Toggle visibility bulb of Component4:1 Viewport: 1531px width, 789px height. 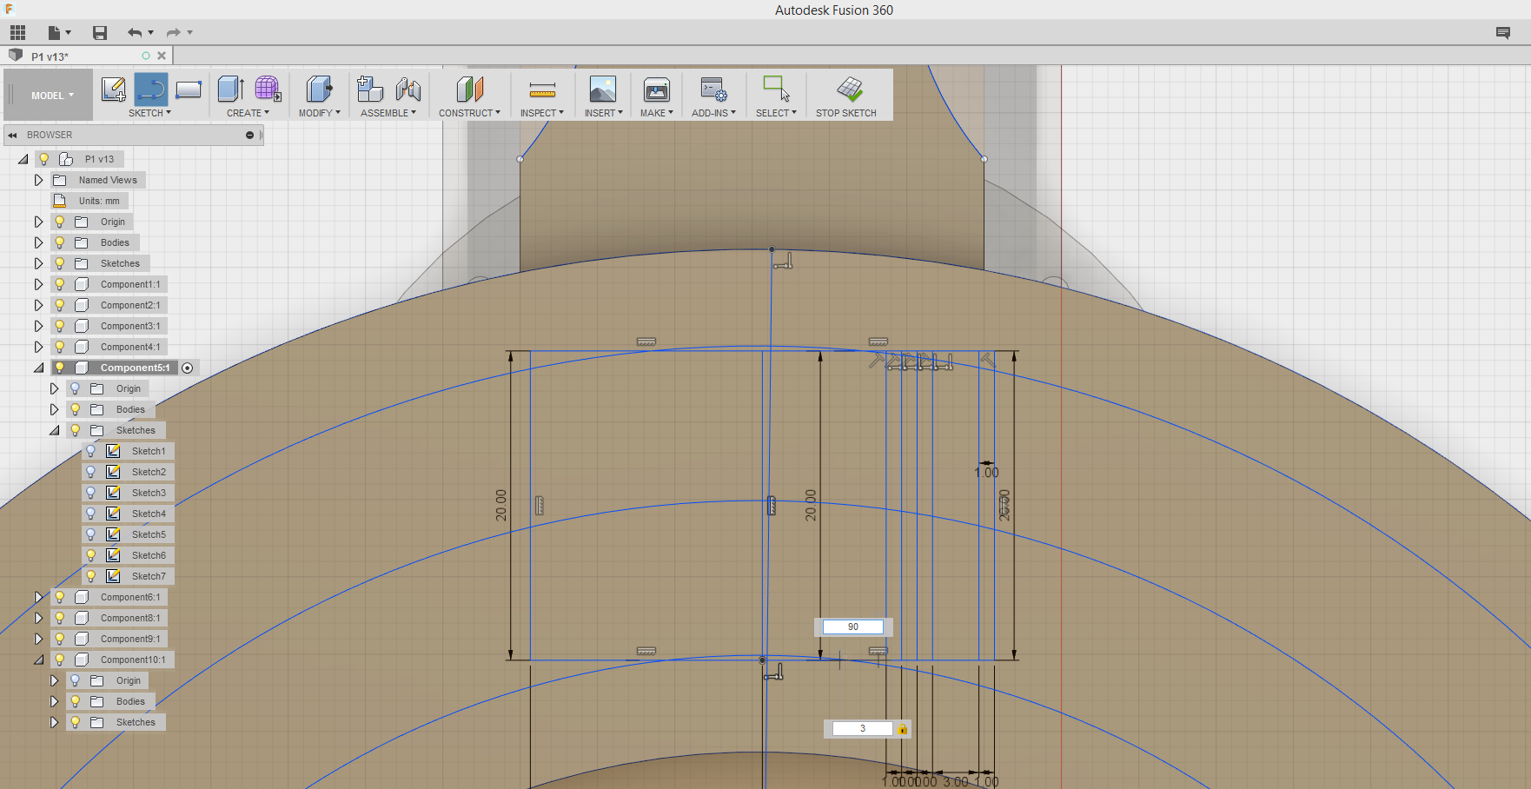(59, 347)
